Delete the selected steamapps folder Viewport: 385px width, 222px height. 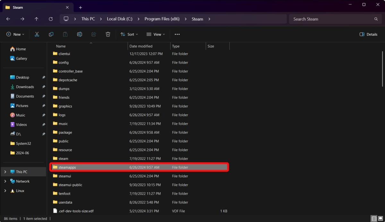click(108, 34)
